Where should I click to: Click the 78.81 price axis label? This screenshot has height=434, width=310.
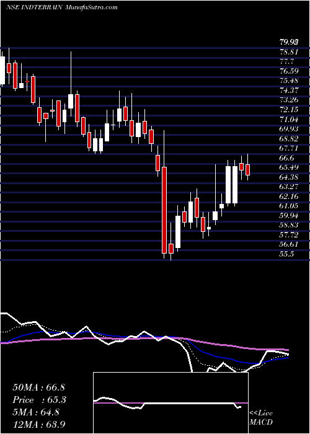(288, 51)
